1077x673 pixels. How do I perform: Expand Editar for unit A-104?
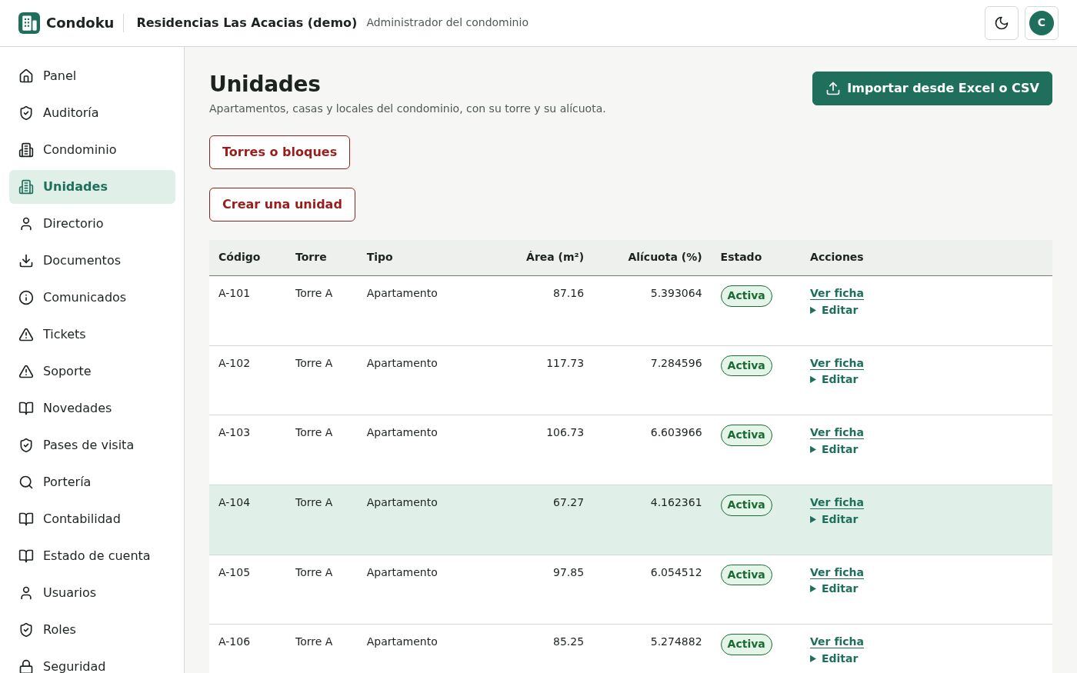[x=834, y=519]
